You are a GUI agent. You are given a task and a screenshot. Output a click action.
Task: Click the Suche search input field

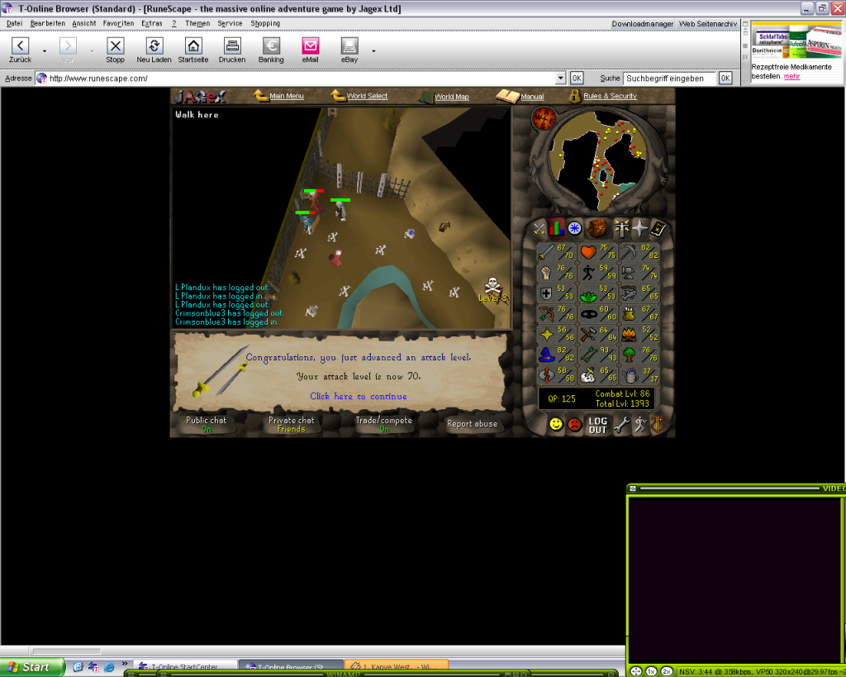pos(669,79)
